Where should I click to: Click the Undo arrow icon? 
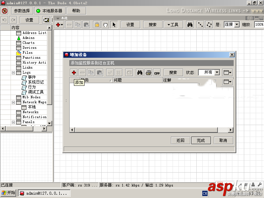(5, 20)
